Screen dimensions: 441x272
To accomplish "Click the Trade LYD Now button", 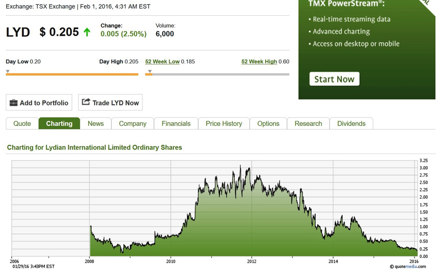I will coord(110,103).
